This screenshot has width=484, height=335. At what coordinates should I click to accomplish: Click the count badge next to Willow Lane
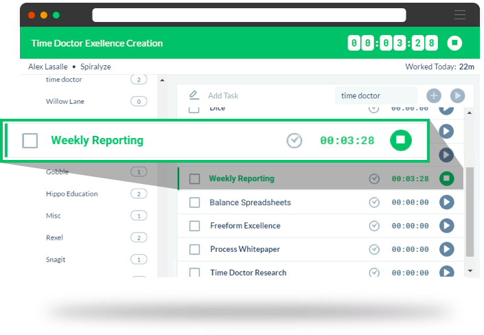[139, 102]
